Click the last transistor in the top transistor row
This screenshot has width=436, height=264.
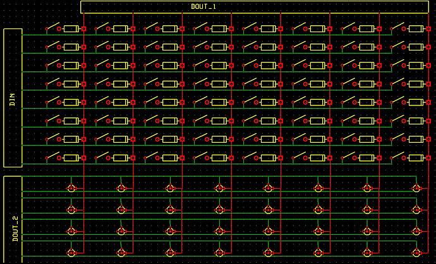coord(416,188)
